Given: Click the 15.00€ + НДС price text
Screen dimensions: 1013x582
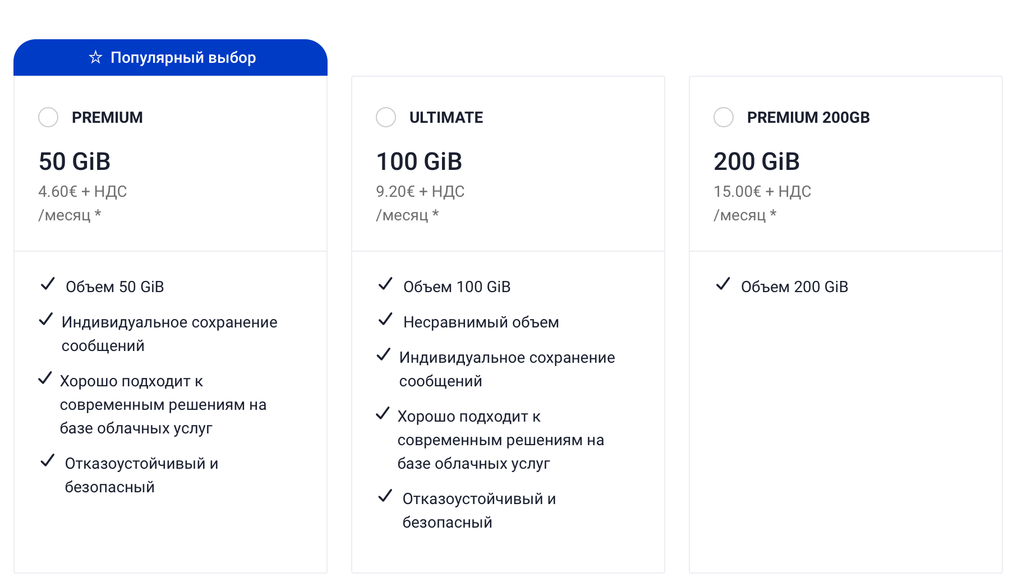Looking at the screenshot, I should pos(762,191).
